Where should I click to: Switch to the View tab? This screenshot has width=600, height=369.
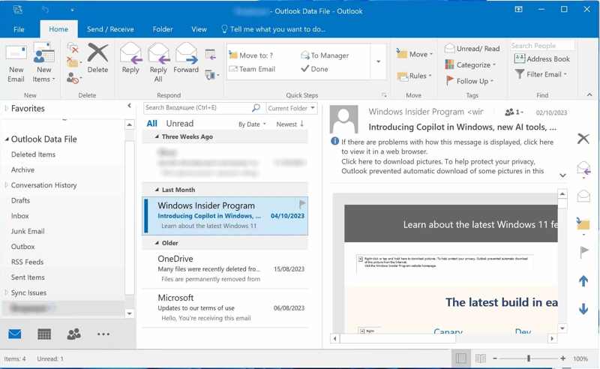point(199,29)
